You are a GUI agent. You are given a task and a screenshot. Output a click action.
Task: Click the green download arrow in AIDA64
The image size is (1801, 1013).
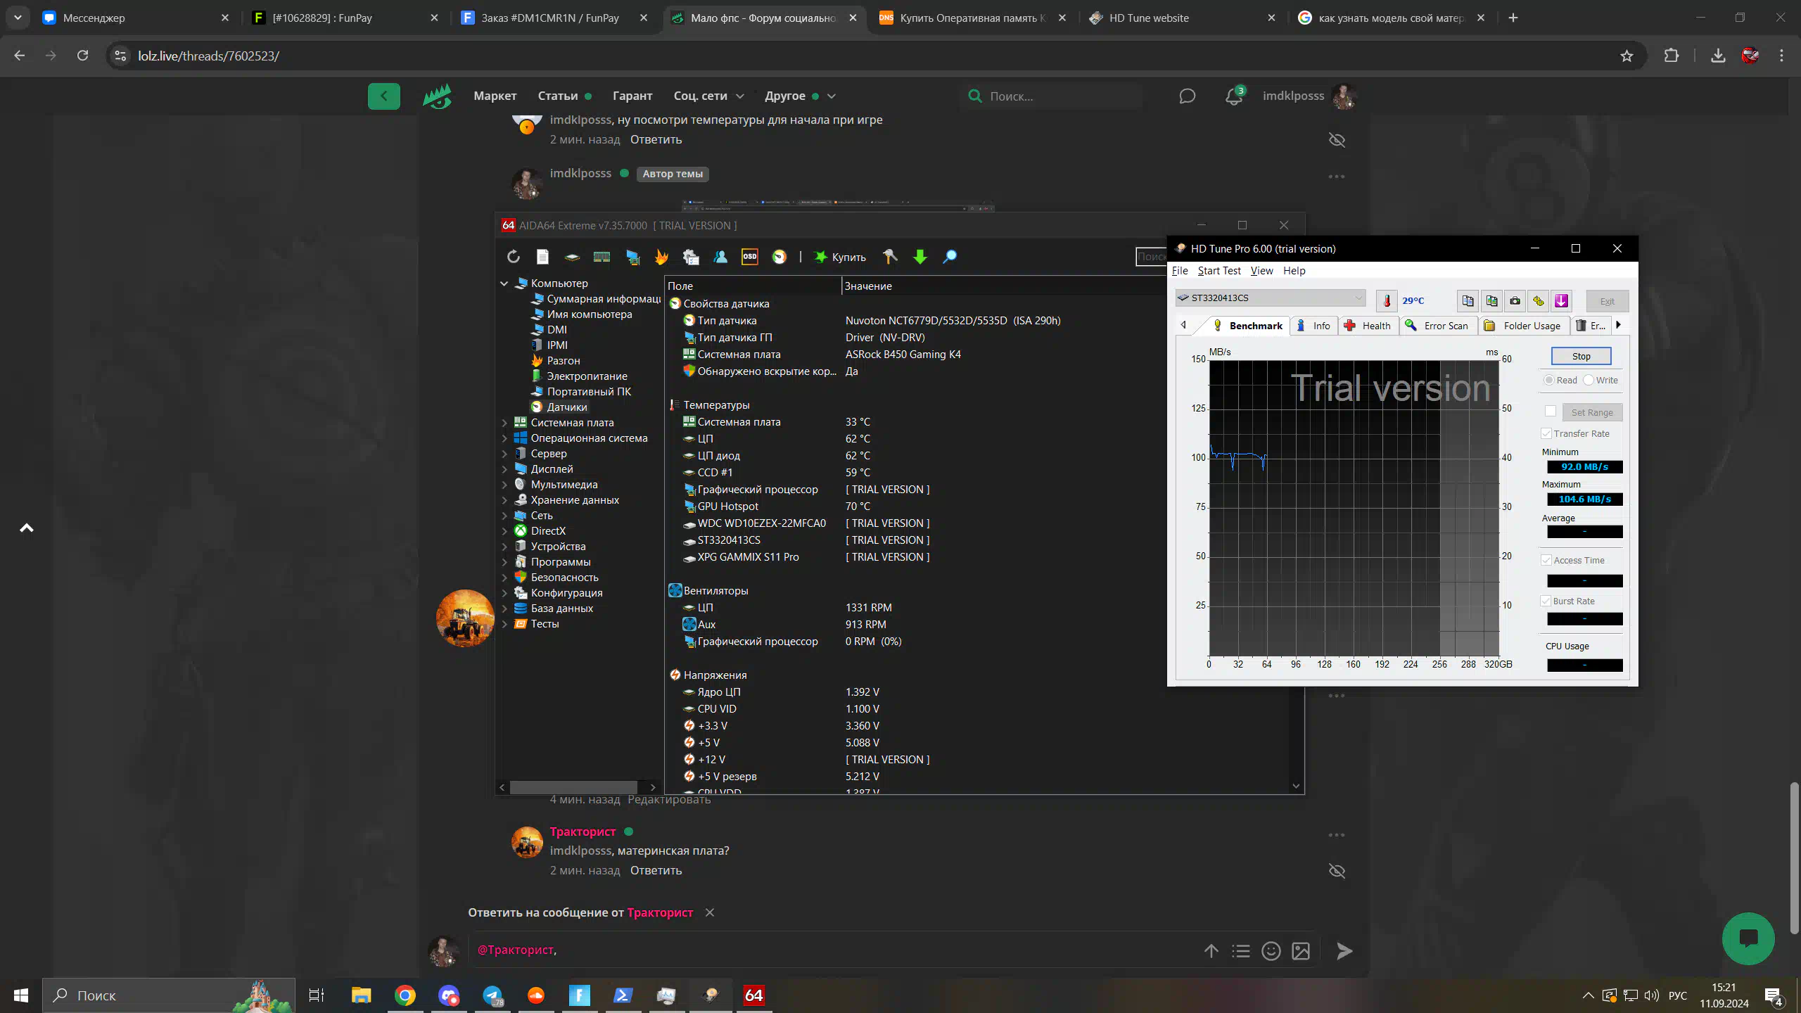[920, 257]
